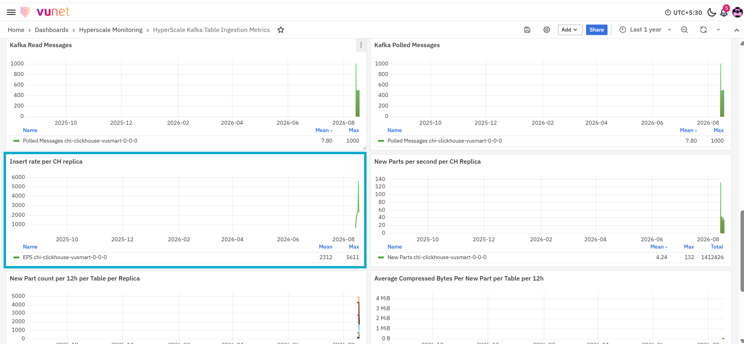Open Hyperscale Monitoring breadcrumb
The width and height of the screenshot is (744, 344).
point(111,30)
